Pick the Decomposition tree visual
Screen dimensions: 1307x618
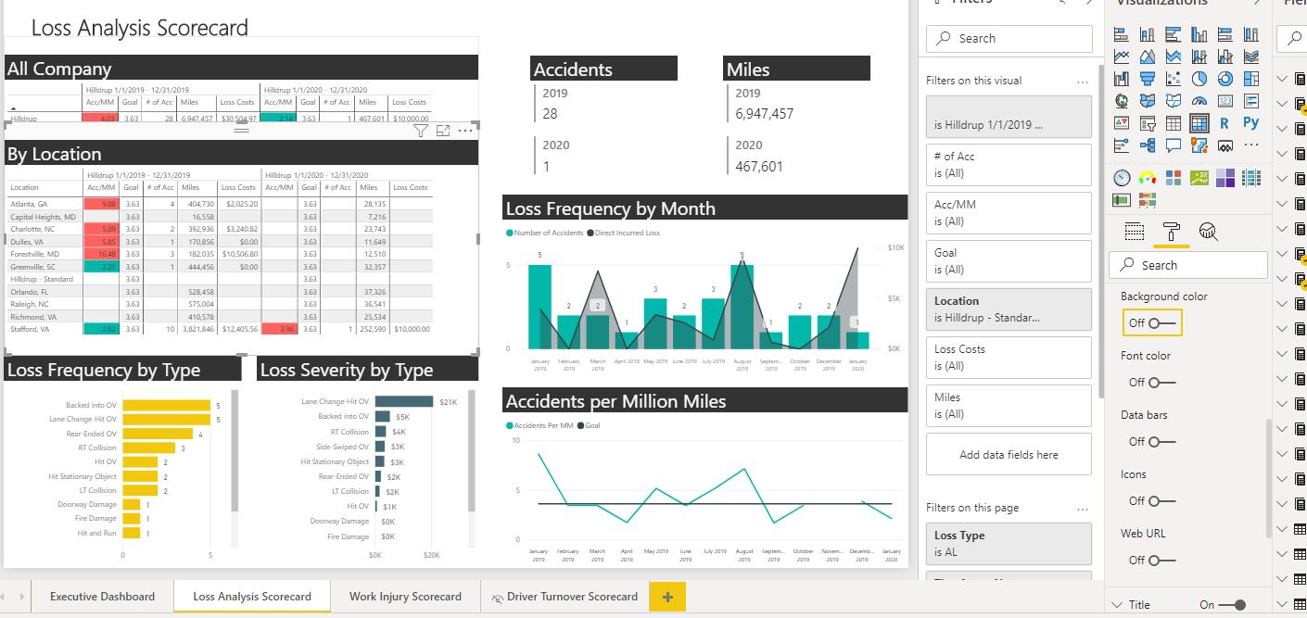click(x=1147, y=145)
